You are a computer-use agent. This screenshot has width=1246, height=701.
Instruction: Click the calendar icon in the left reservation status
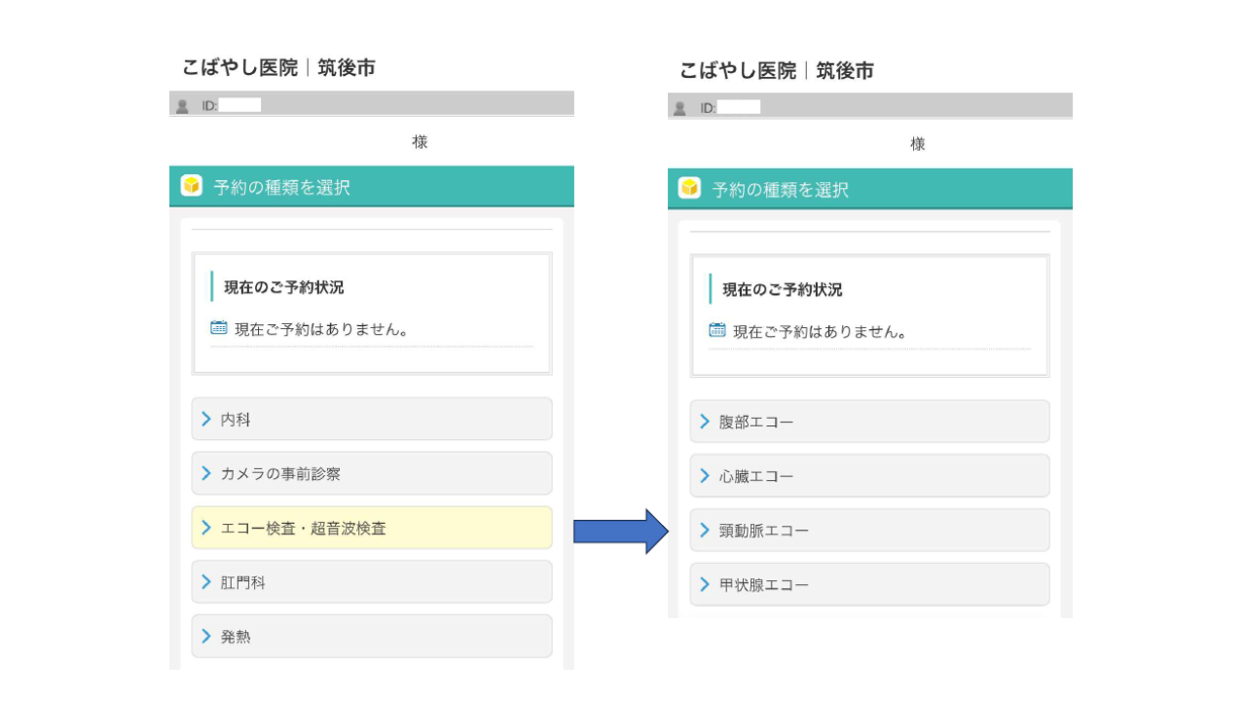pos(219,328)
